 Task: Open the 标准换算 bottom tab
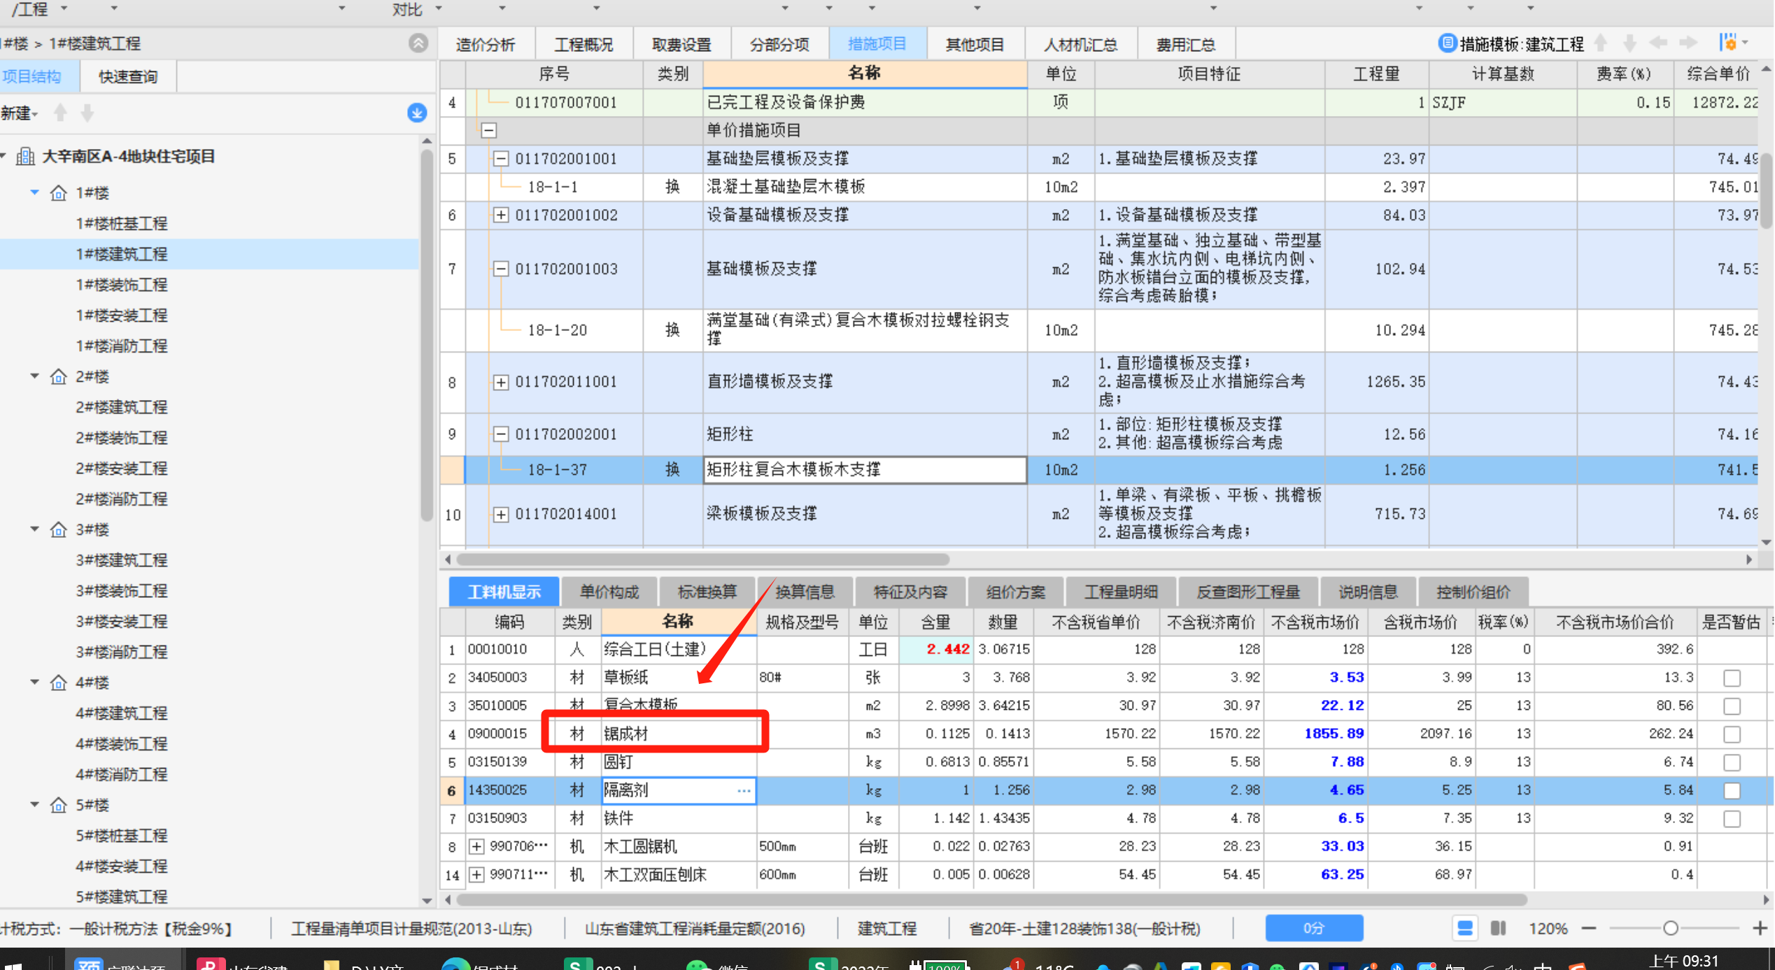tap(707, 592)
